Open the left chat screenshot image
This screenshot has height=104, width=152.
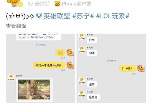click(41, 68)
